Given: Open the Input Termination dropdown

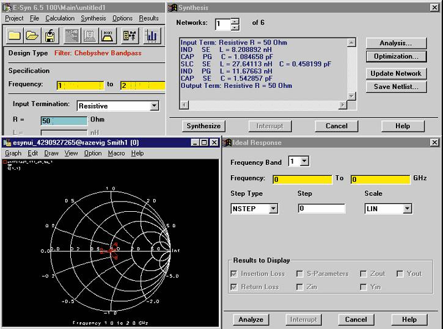Looking at the screenshot, I should [153, 106].
